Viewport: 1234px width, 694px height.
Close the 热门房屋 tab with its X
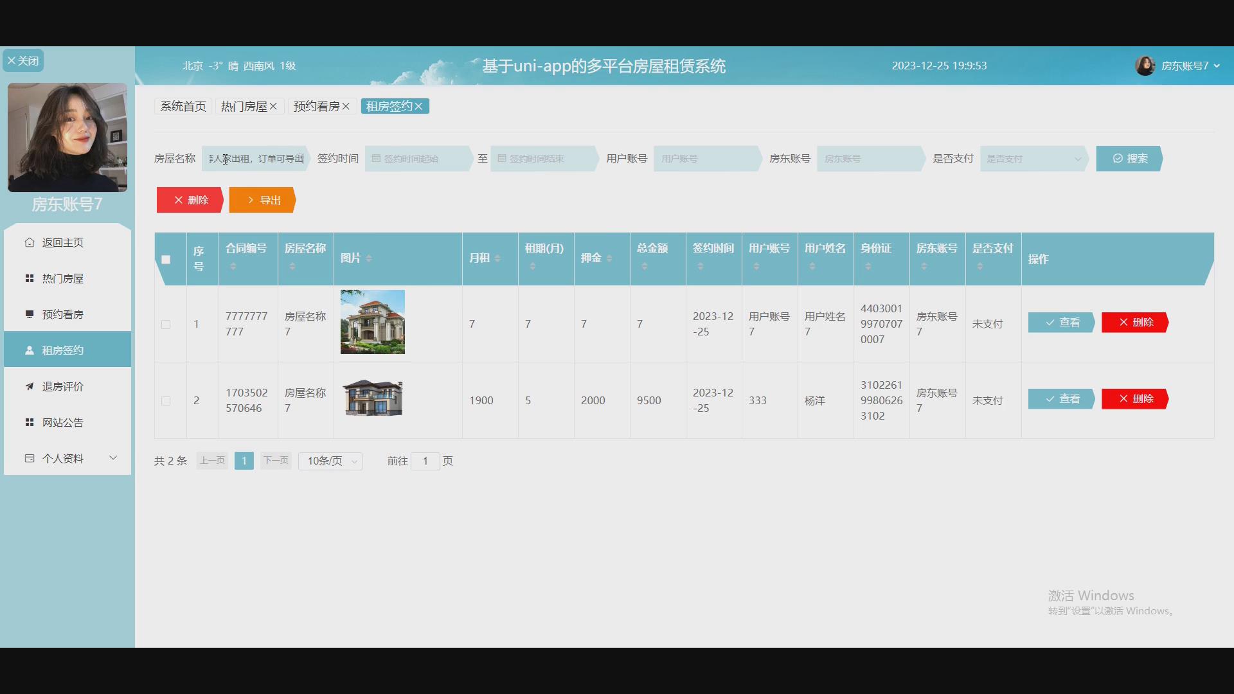273,107
